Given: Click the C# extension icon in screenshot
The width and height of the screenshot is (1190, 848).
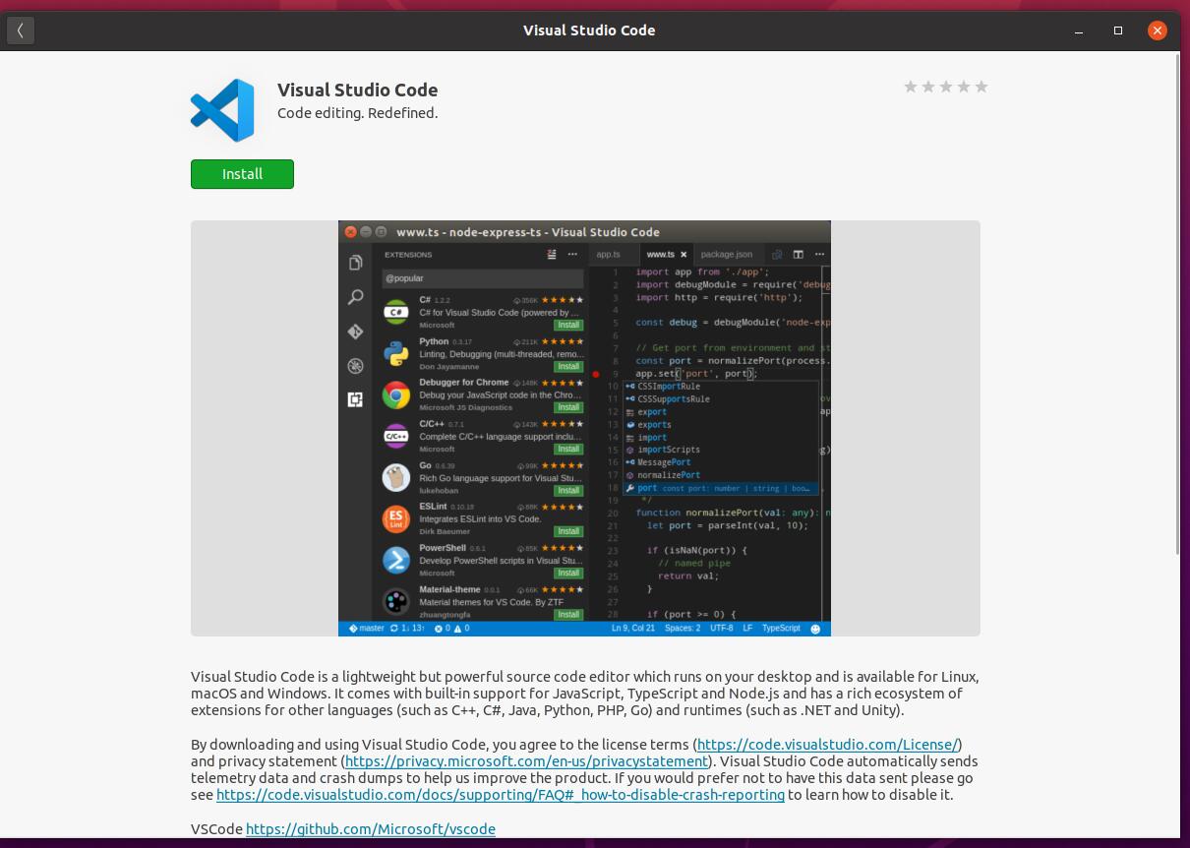Looking at the screenshot, I should point(396,312).
